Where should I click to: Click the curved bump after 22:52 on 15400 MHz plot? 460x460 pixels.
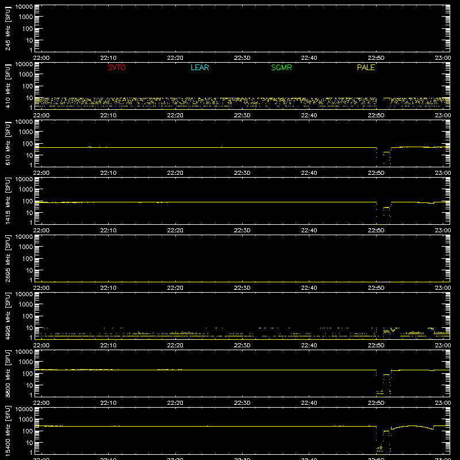[412, 427]
